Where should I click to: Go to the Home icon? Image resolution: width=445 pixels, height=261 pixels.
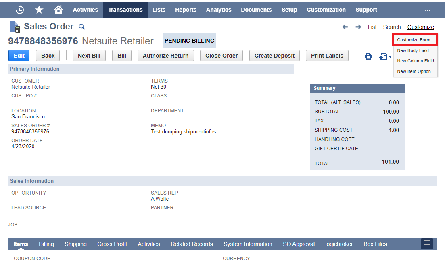click(58, 10)
